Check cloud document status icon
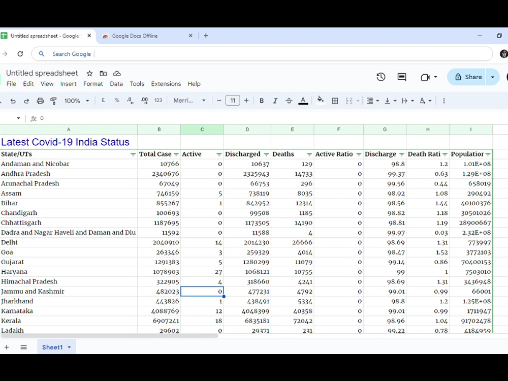 (117, 74)
